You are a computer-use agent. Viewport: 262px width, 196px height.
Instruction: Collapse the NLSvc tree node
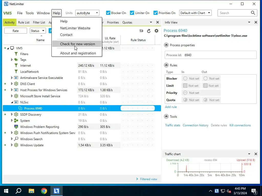(12, 102)
